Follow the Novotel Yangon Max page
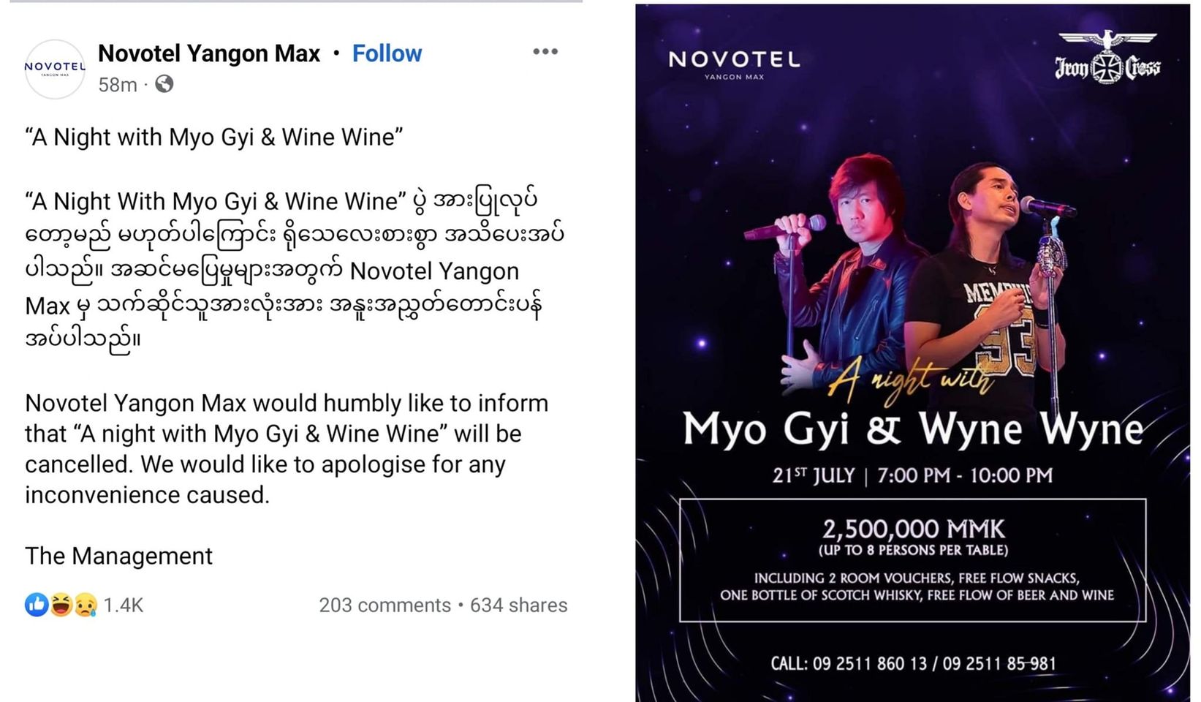Viewport: 1201px width, 702px height. point(387,53)
